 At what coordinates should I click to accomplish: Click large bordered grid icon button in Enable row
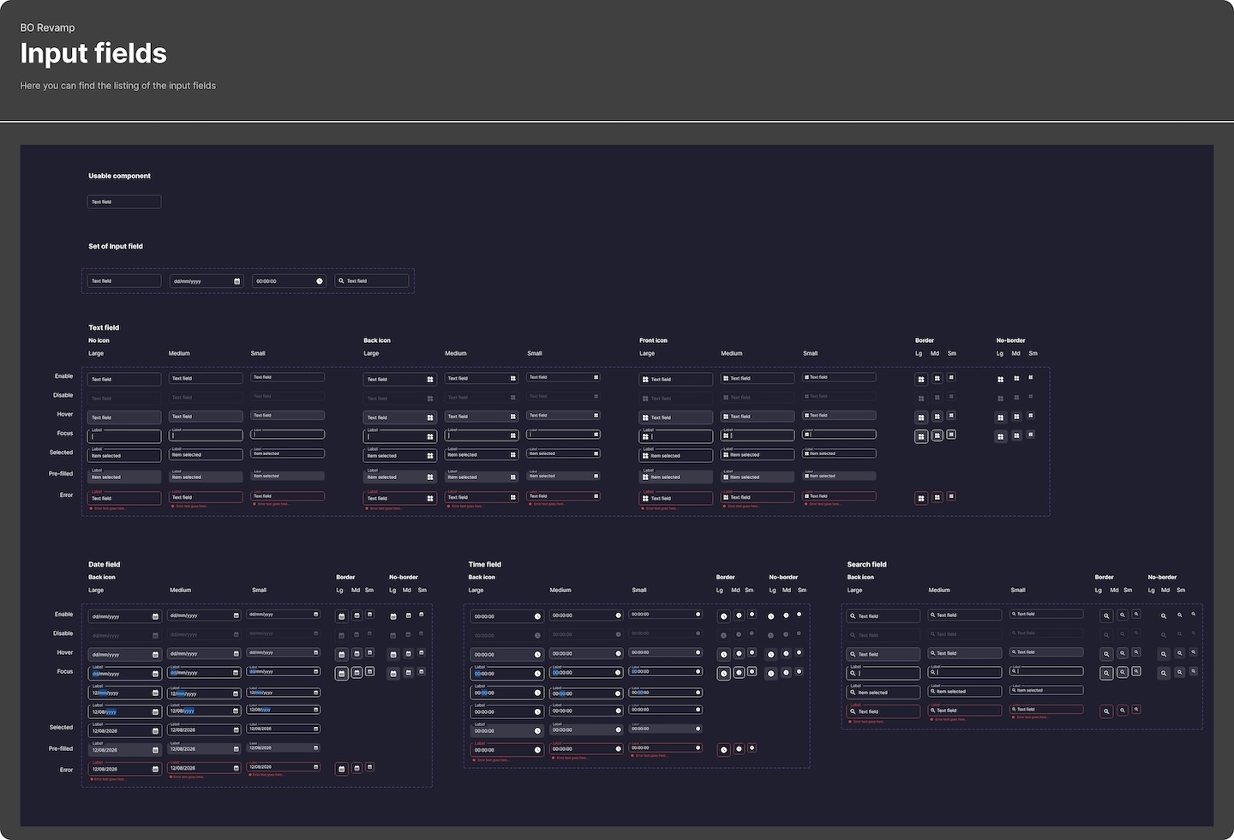click(921, 379)
